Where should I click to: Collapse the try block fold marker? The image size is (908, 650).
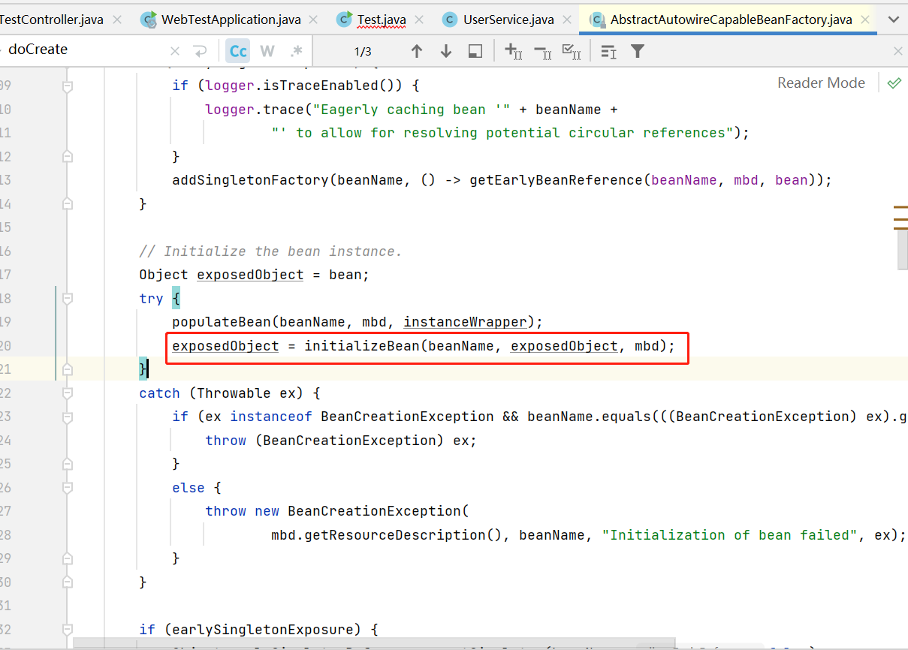[68, 299]
